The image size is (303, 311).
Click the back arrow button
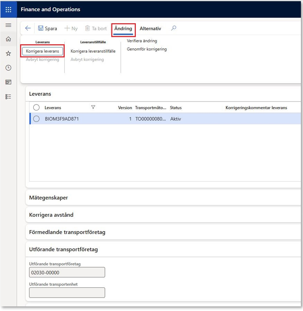click(x=28, y=29)
